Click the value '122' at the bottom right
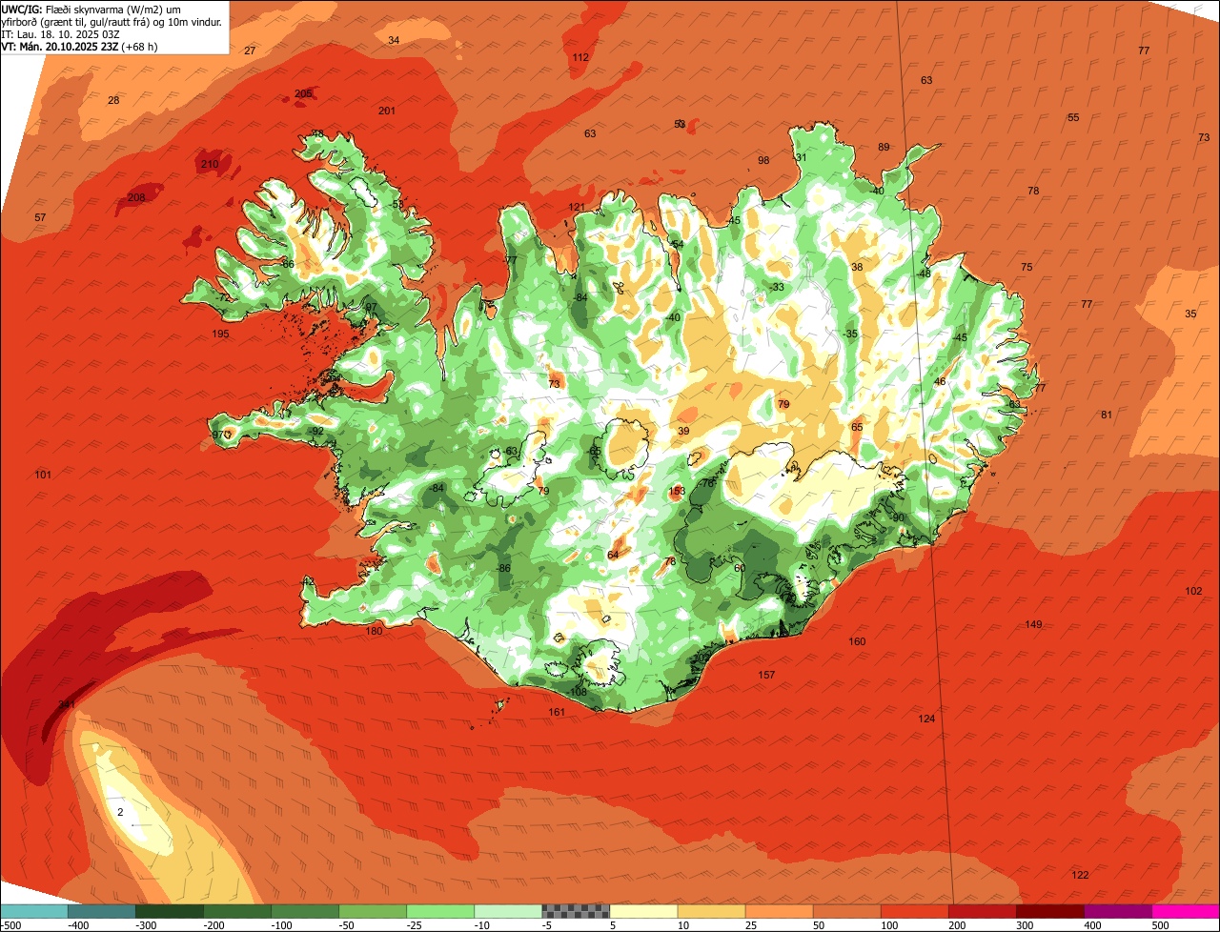 coord(1080,875)
